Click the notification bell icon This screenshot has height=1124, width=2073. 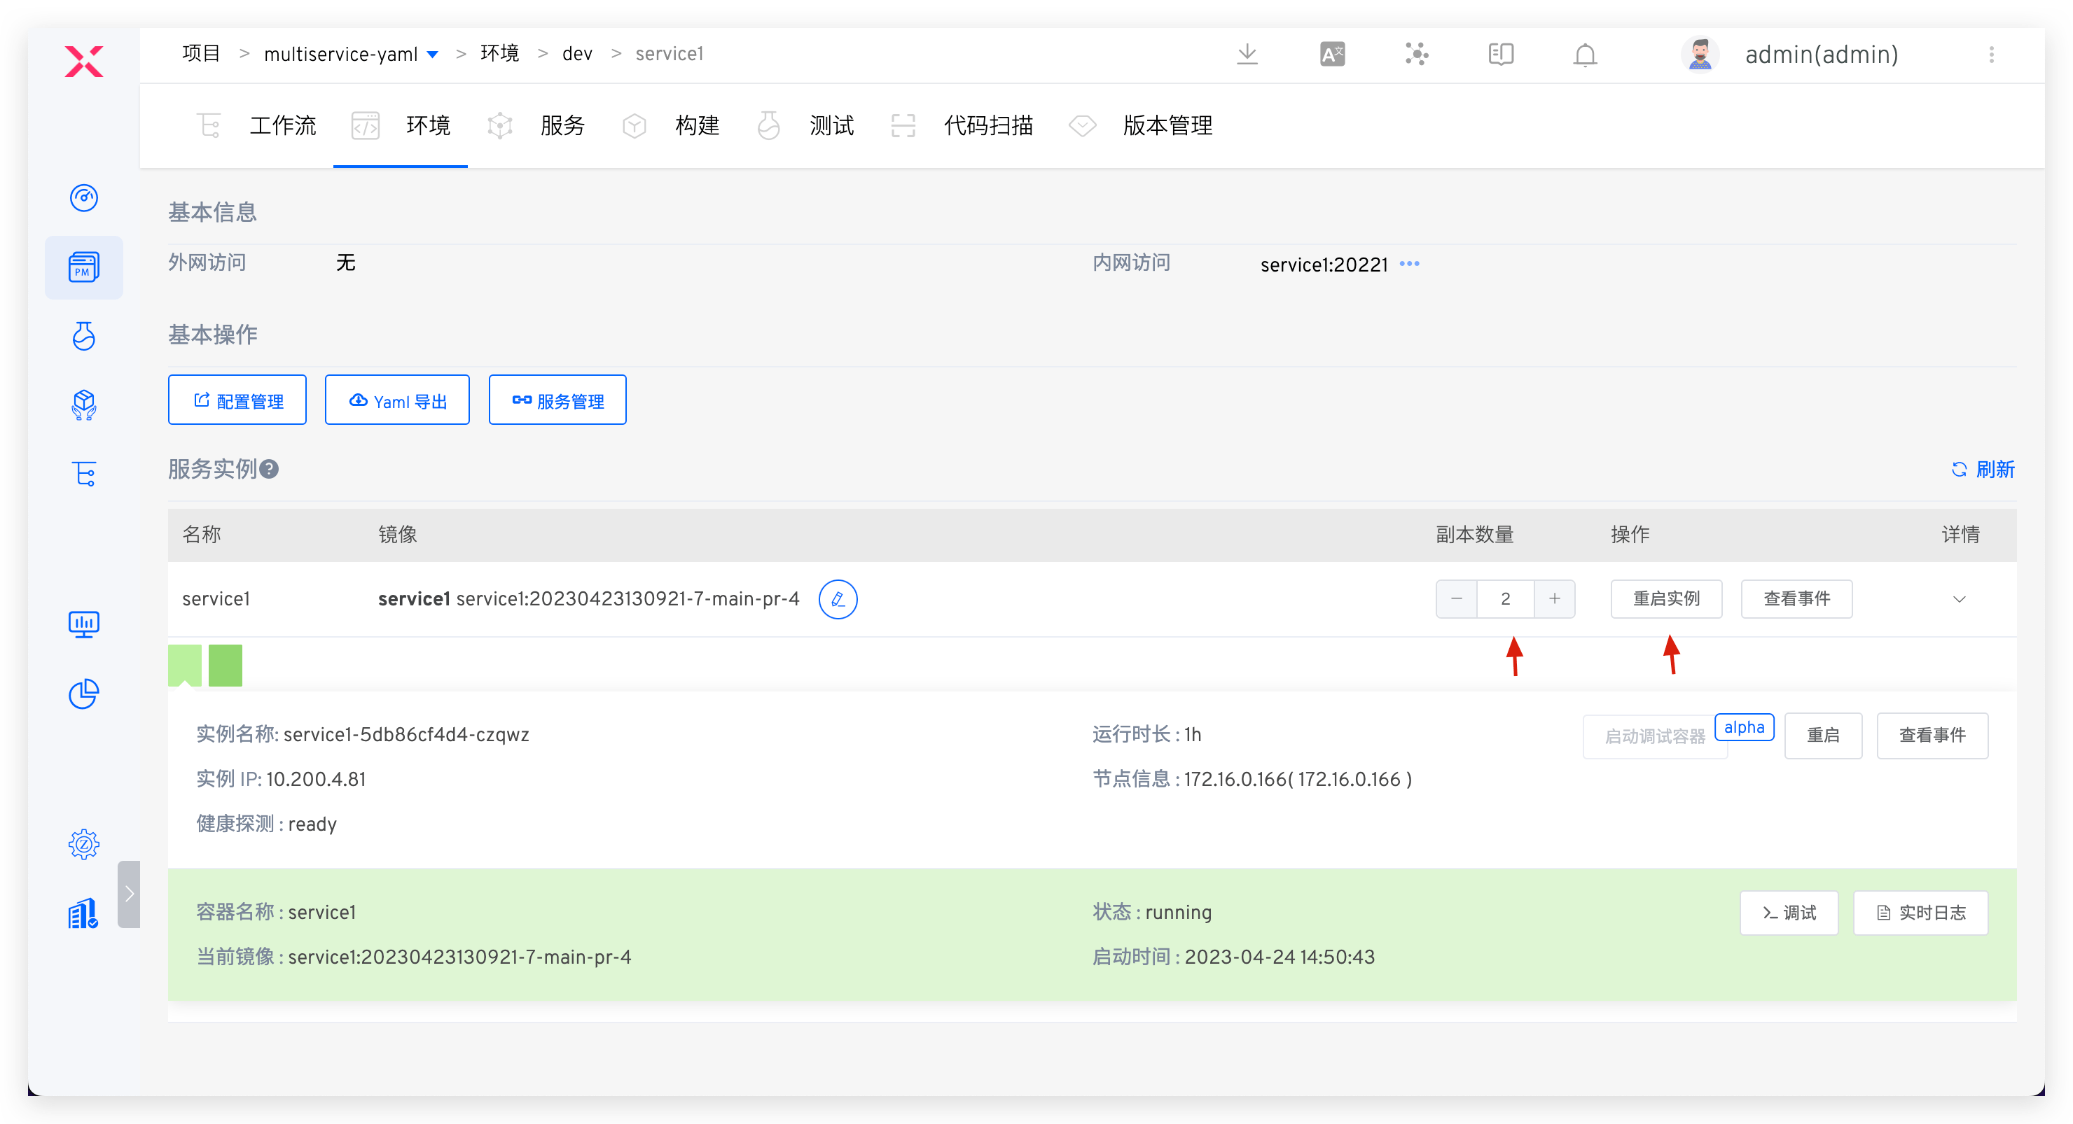click(1586, 55)
